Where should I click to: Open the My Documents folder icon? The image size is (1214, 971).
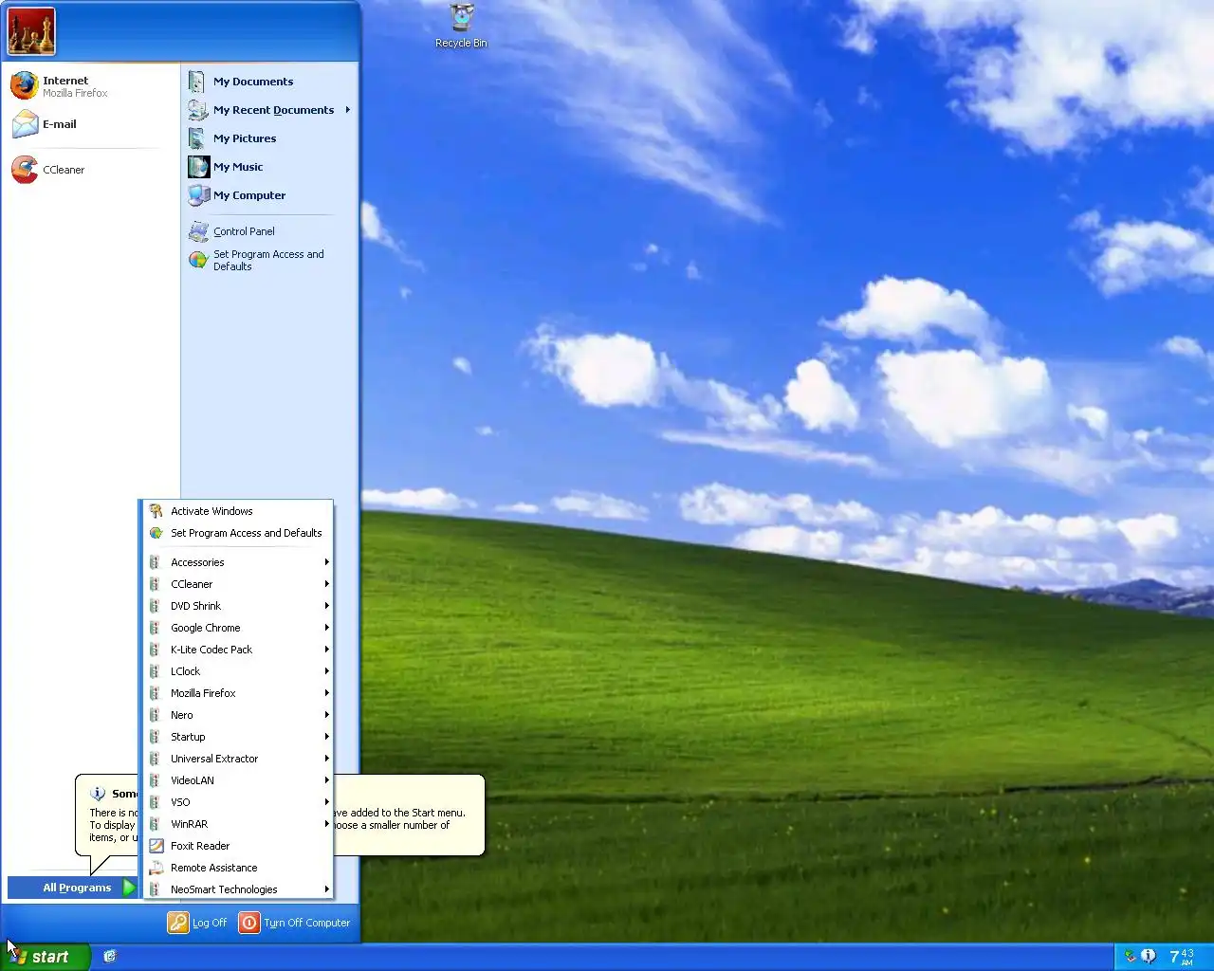(x=197, y=82)
